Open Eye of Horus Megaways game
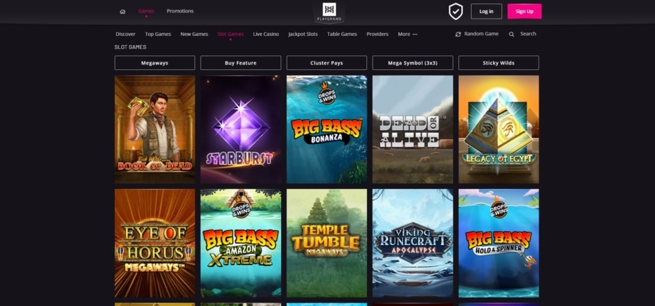 pos(154,243)
